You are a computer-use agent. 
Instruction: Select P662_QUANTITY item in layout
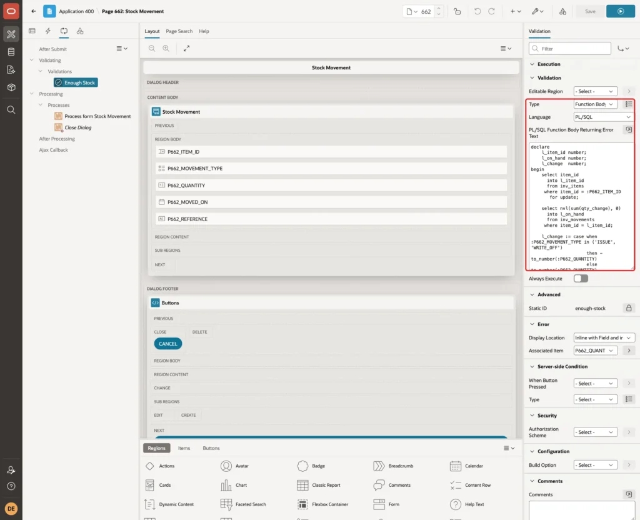click(331, 185)
